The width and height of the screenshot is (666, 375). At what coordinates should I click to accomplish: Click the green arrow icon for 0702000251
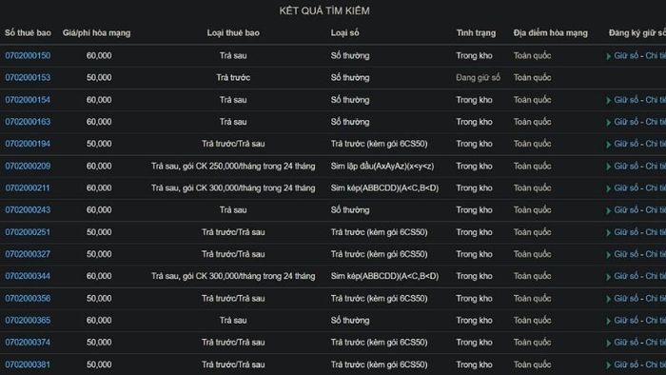(x=609, y=233)
